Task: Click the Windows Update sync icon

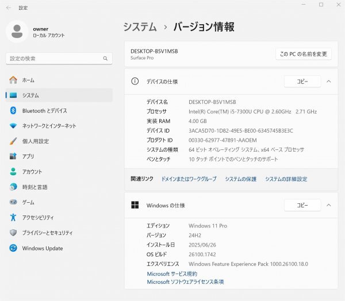Action: pyautogui.click(x=13, y=248)
